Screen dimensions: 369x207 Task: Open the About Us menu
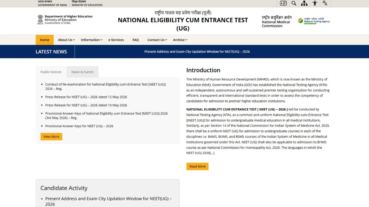(65, 40)
